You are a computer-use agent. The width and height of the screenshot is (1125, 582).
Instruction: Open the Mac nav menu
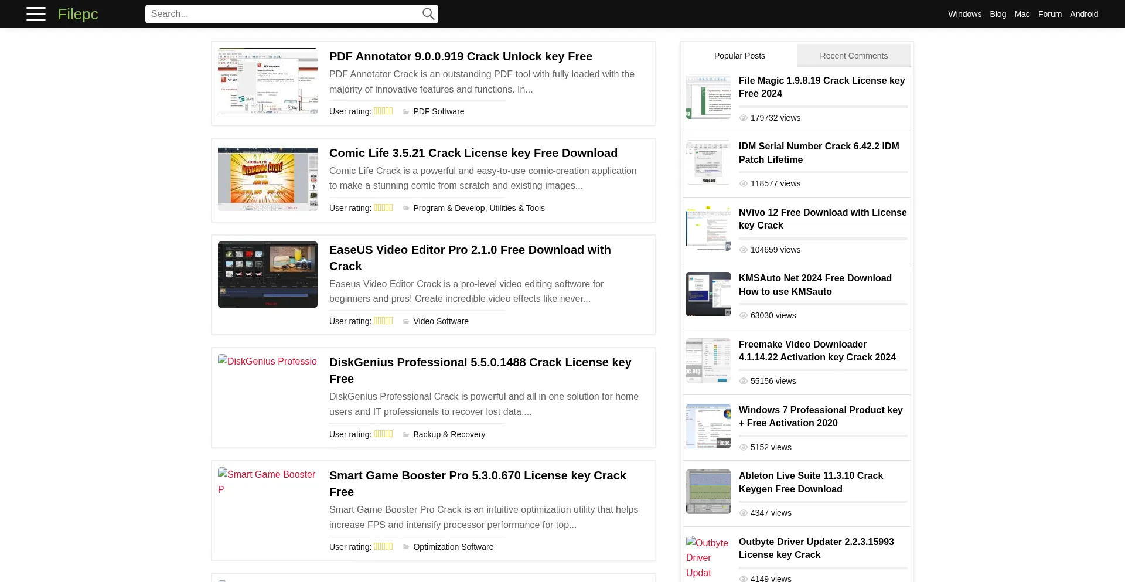pyautogui.click(x=1022, y=14)
